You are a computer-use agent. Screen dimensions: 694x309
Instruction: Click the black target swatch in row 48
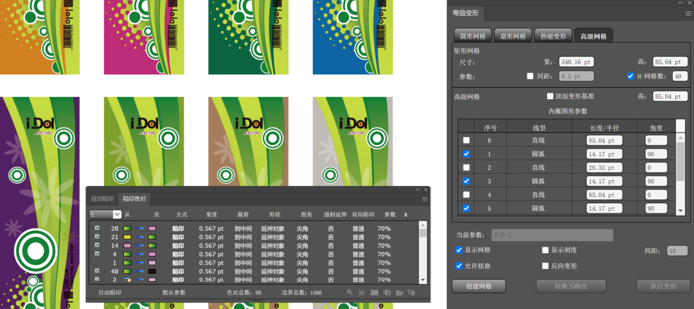point(152,271)
